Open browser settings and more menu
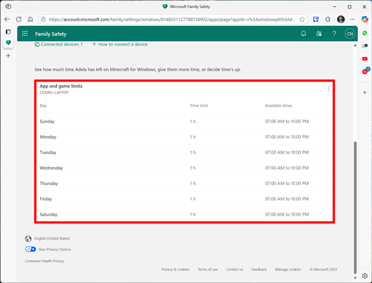This screenshot has width=372, height=283. (352, 20)
